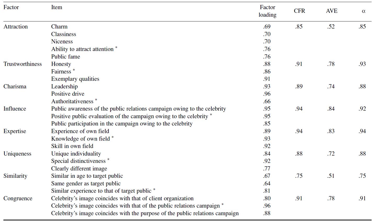Click the Classiness item text
Screen dimensions: 375x222
click(x=64, y=34)
